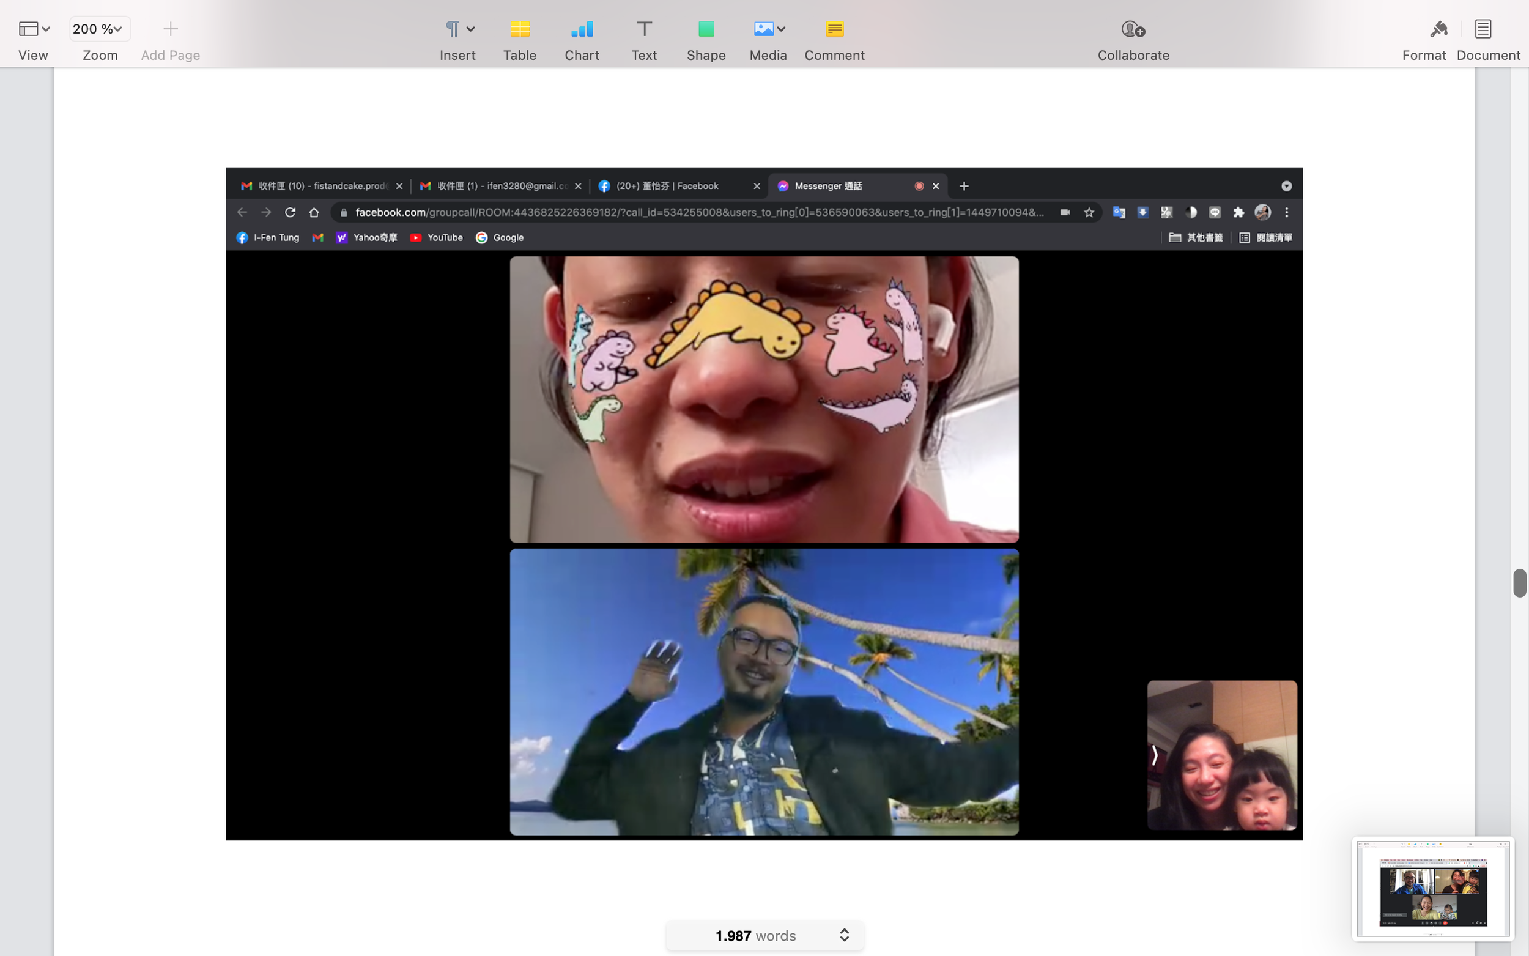The height and width of the screenshot is (956, 1529).
Task: Show the Document settings sidebar
Action: pyautogui.click(x=1483, y=29)
